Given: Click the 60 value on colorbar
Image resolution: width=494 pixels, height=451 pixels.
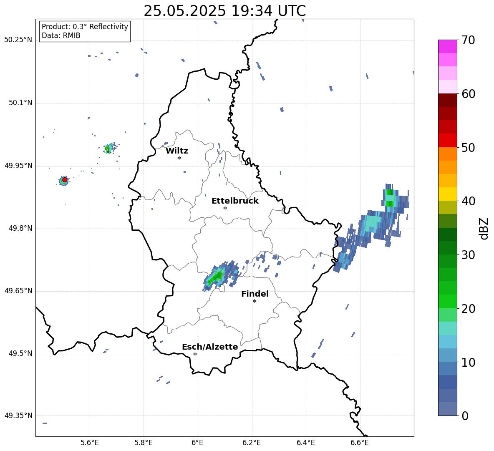Looking at the screenshot, I should [468, 94].
